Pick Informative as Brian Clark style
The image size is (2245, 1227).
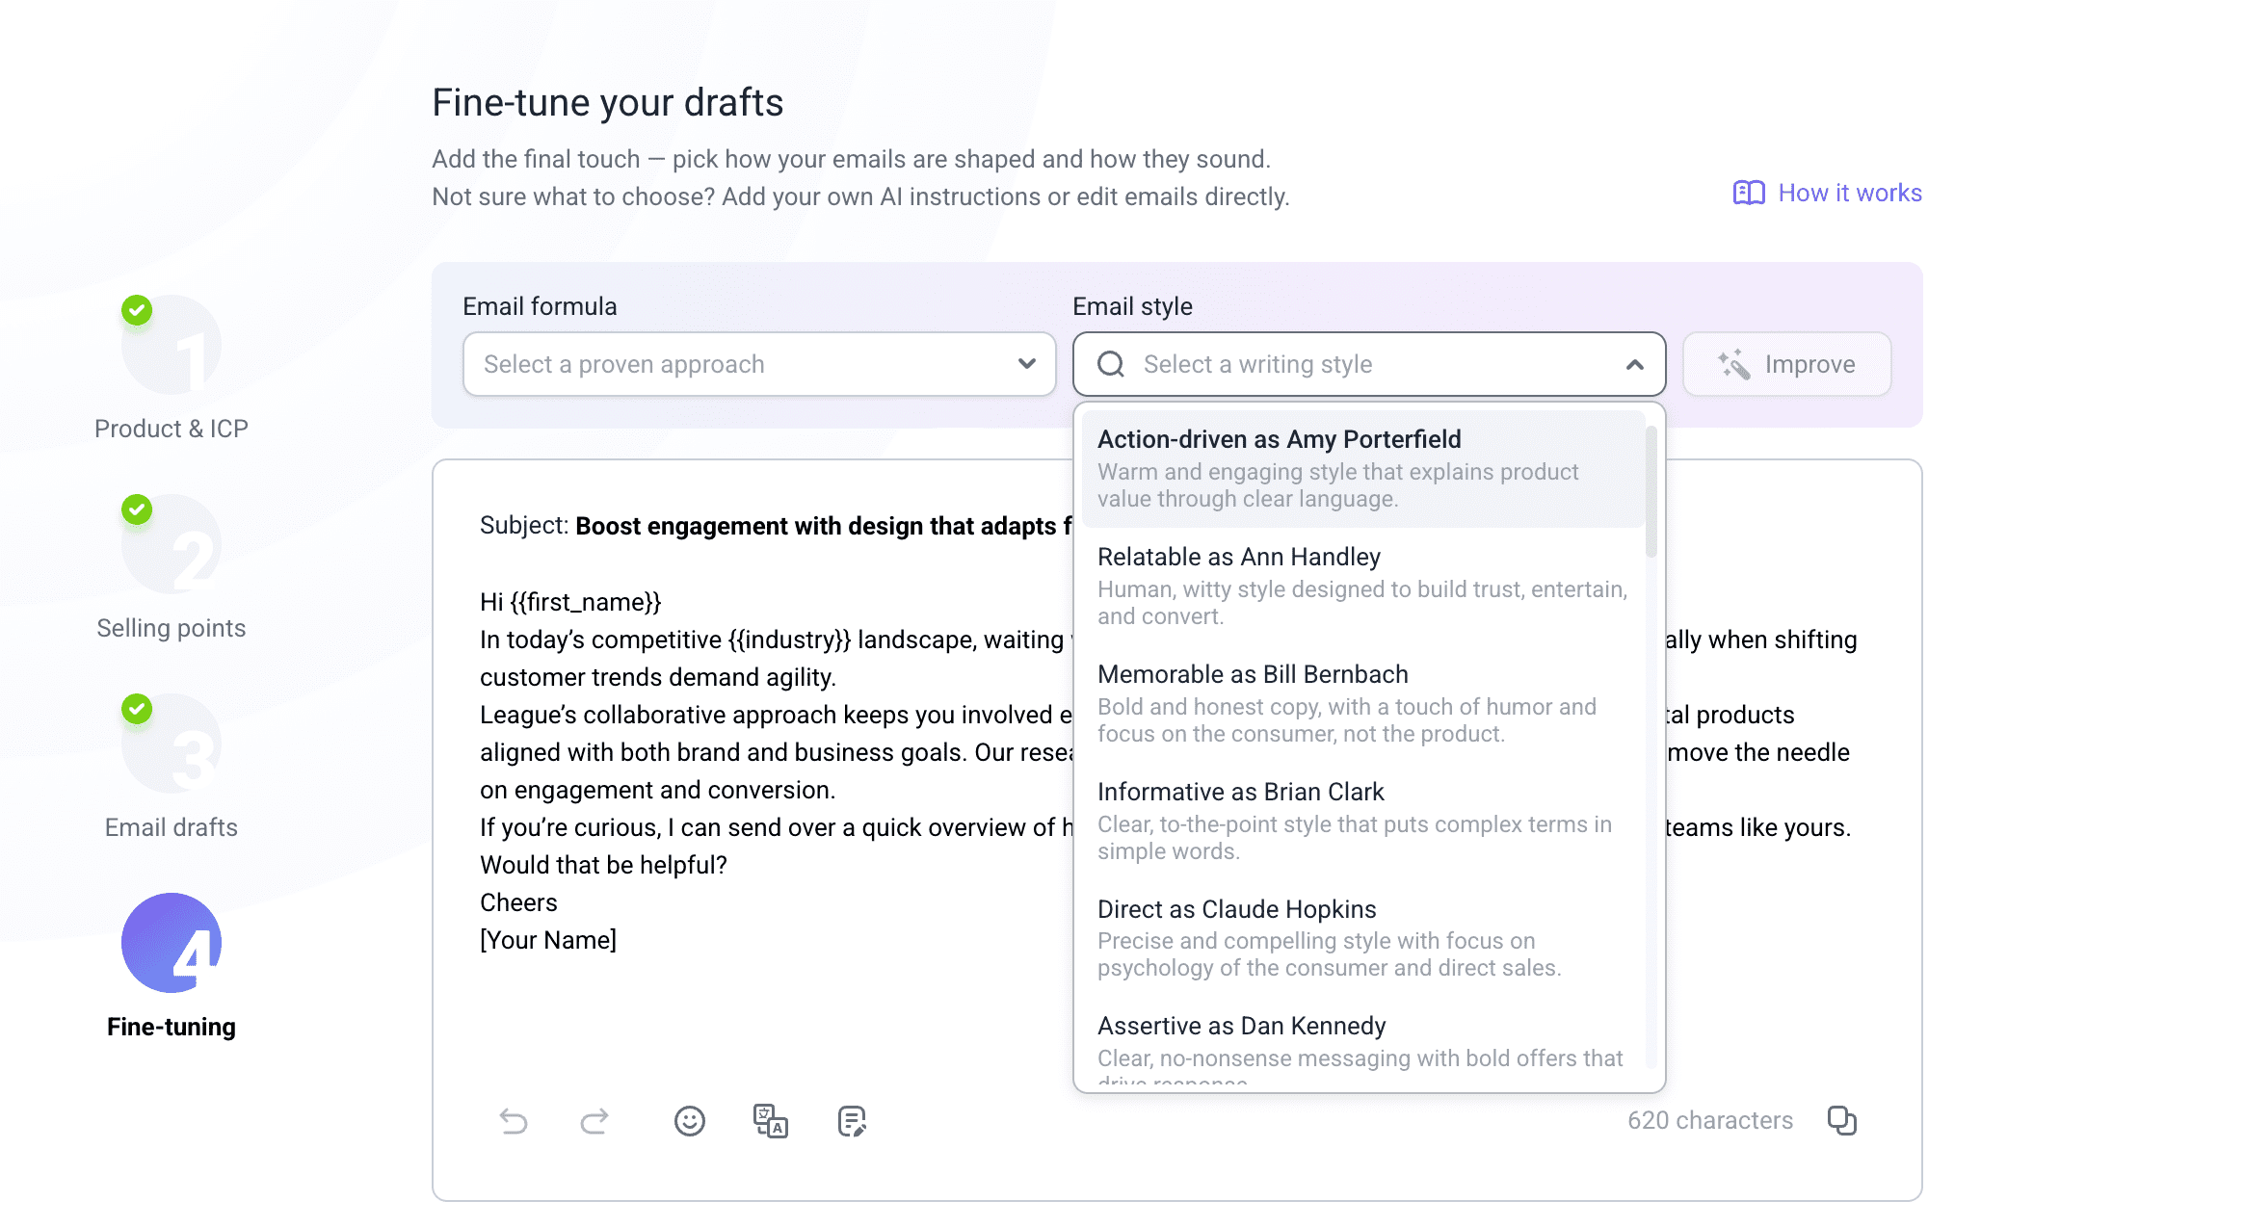[x=1362, y=821]
